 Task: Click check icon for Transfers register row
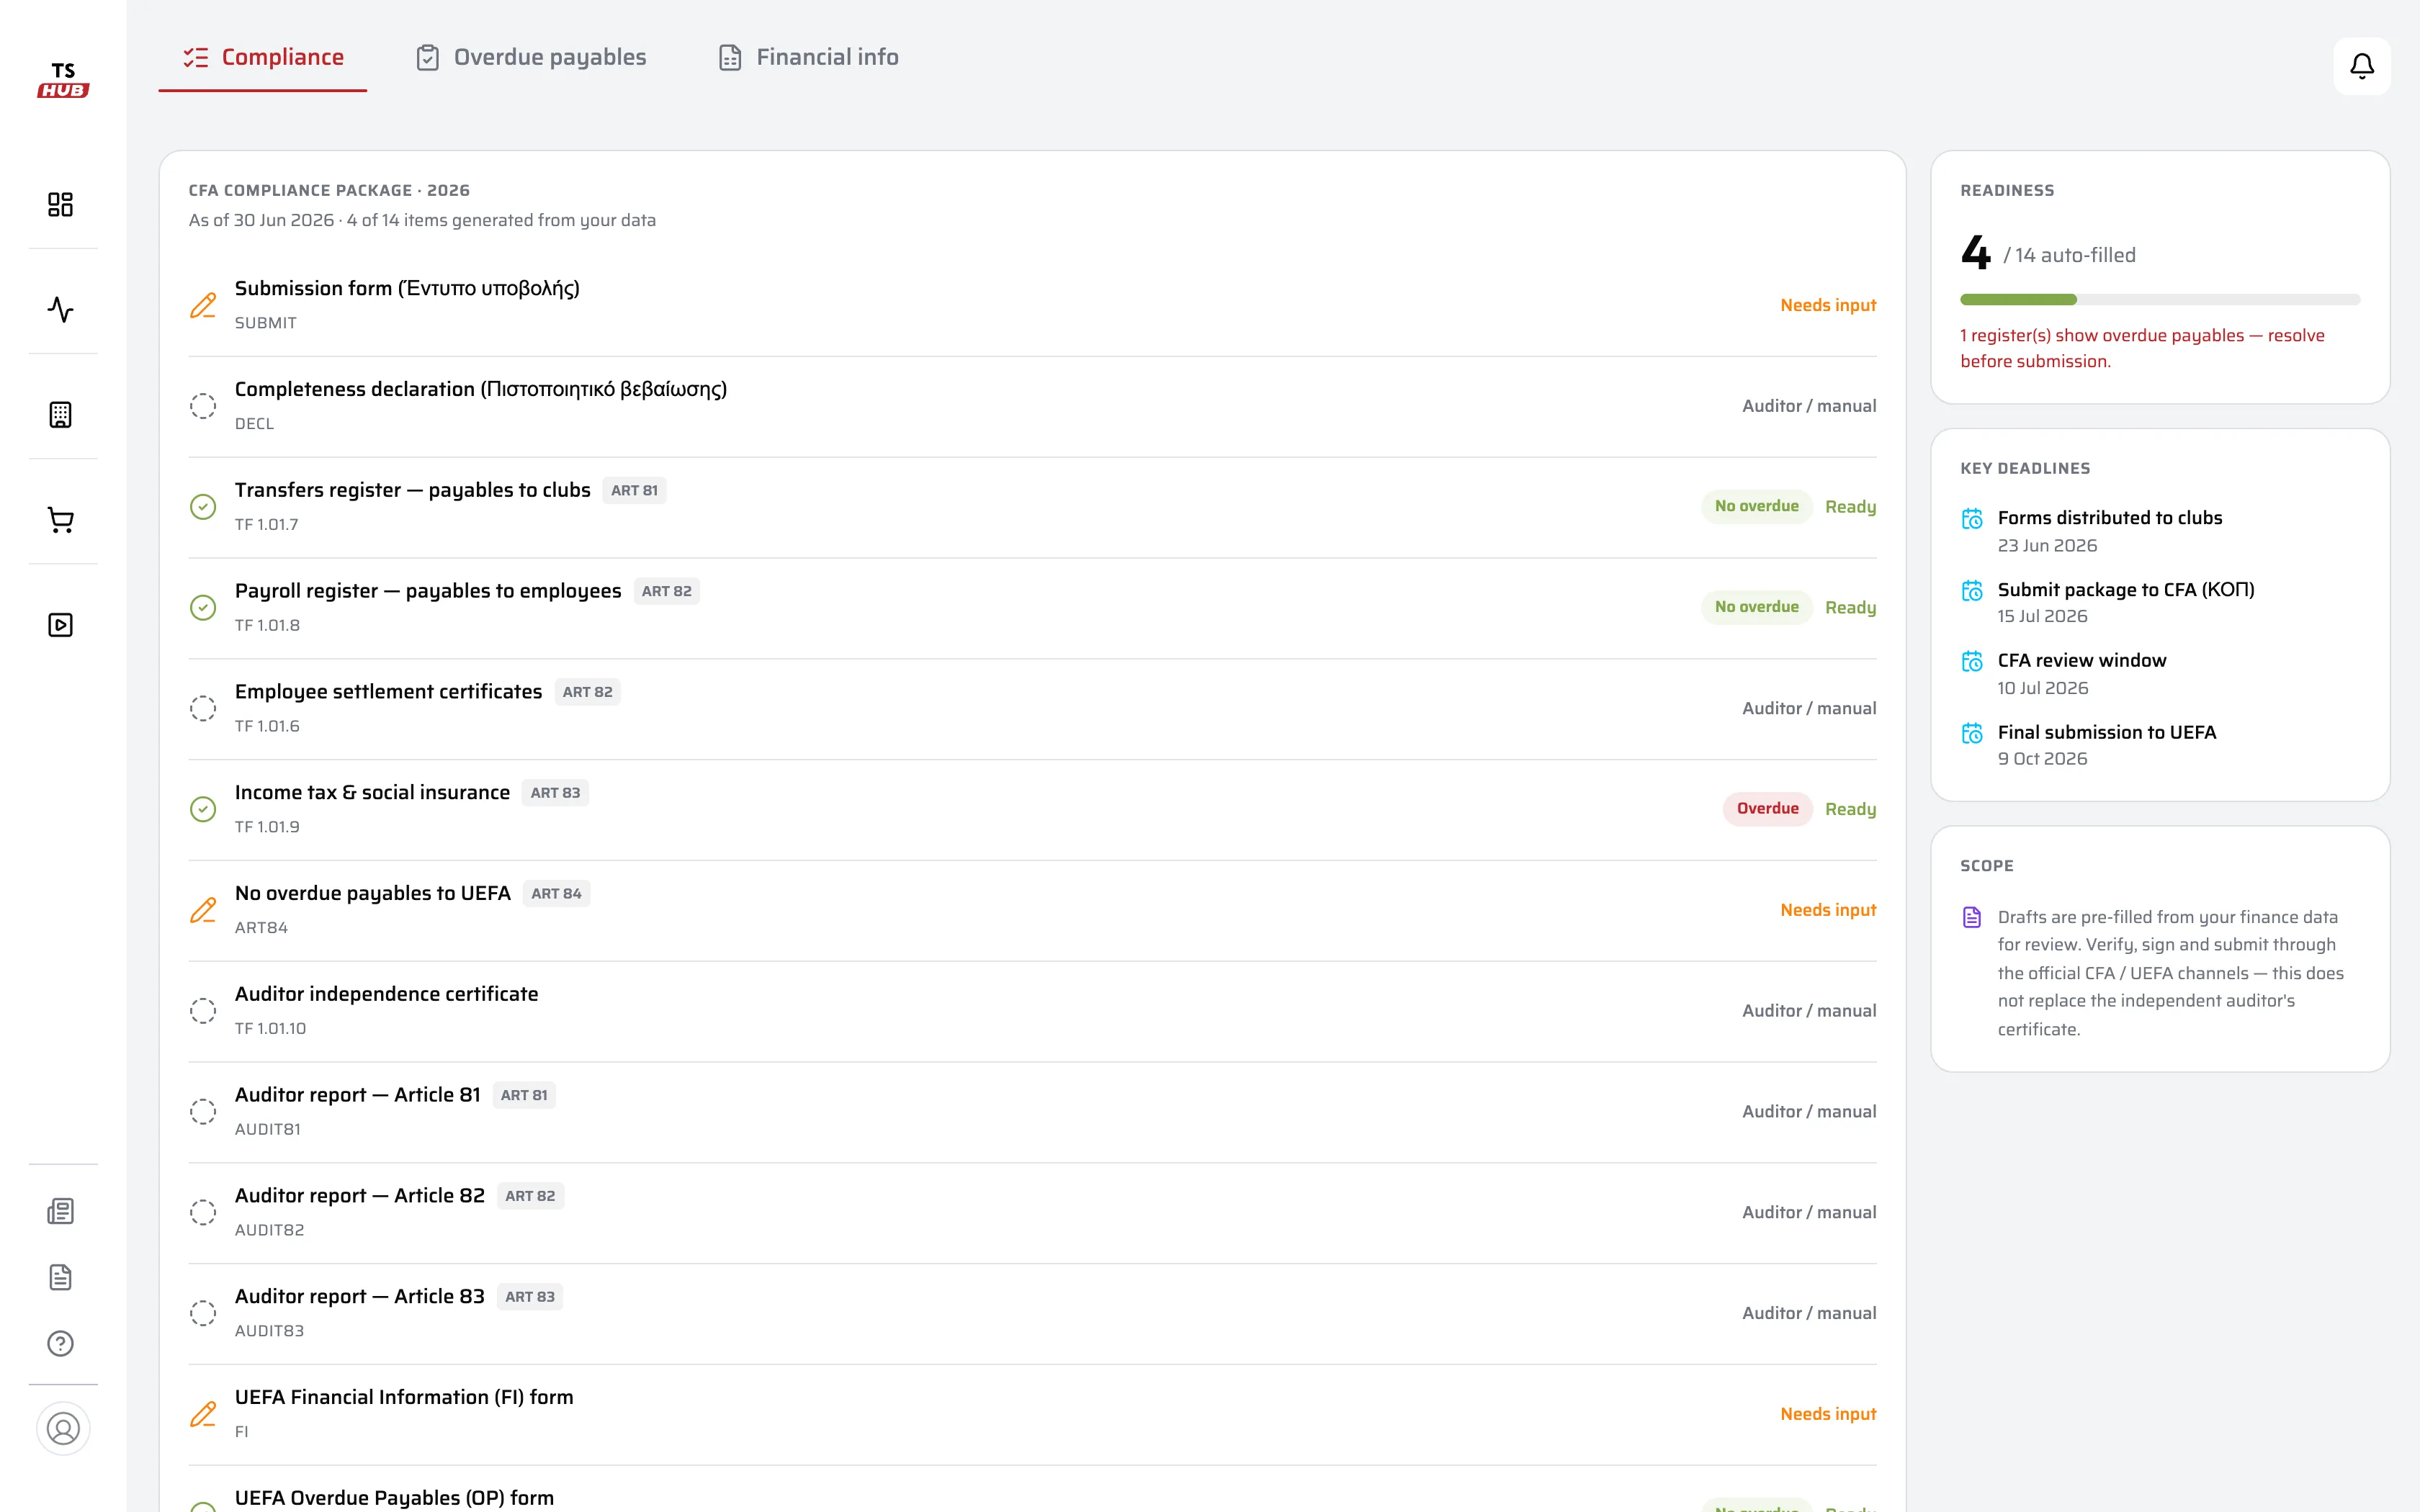[203, 507]
